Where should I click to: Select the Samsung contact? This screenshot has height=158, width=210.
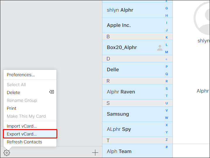(118, 114)
